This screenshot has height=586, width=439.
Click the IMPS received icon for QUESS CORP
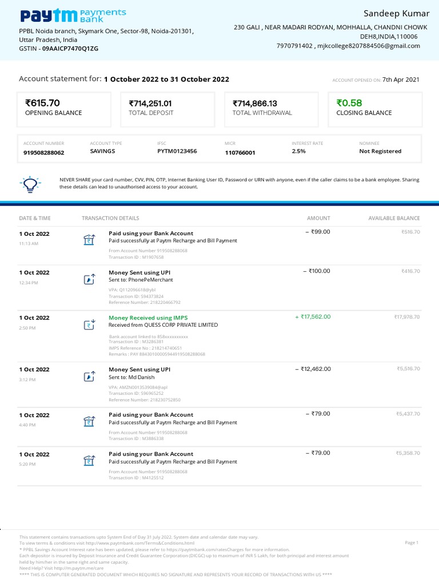click(x=89, y=325)
